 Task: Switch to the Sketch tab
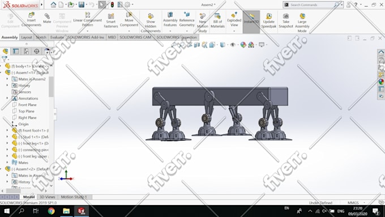click(41, 37)
